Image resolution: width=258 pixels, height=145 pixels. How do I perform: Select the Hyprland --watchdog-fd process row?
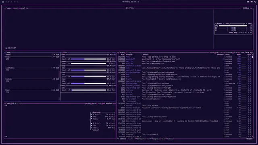click(x=185, y=64)
